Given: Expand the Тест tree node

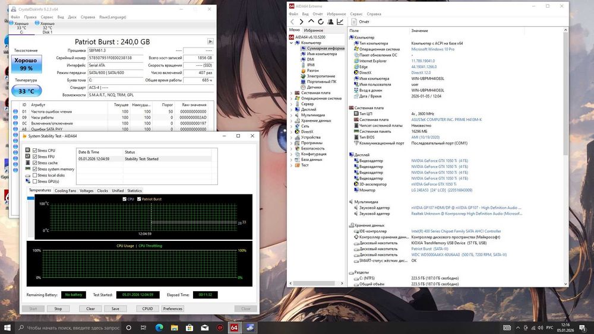Looking at the screenshot, I should pos(291,166).
